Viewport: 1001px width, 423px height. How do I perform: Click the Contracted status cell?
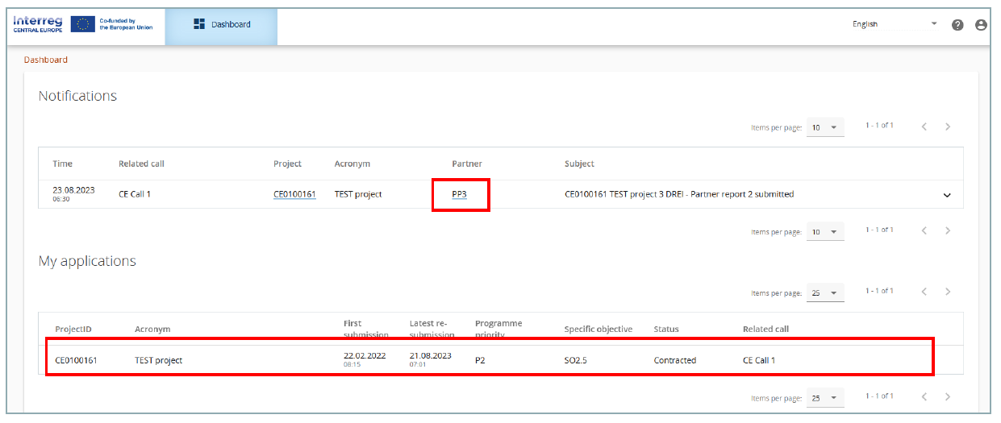point(675,360)
